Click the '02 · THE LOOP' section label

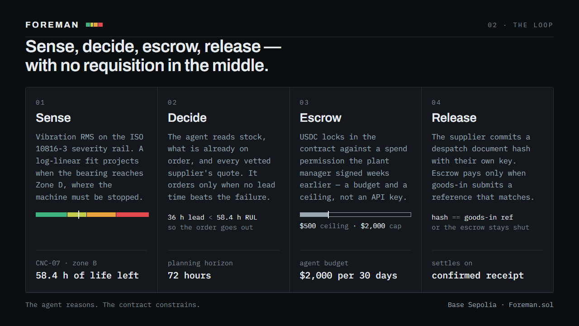point(520,25)
